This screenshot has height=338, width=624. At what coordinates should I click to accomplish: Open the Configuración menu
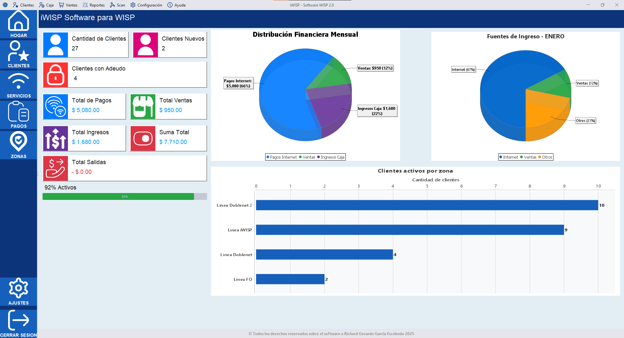pos(146,5)
